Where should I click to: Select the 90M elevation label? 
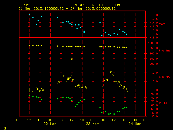(117, 5)
